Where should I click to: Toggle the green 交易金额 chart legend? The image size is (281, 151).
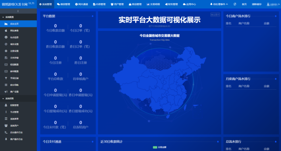pyautogui.click(x=159, y=147)
